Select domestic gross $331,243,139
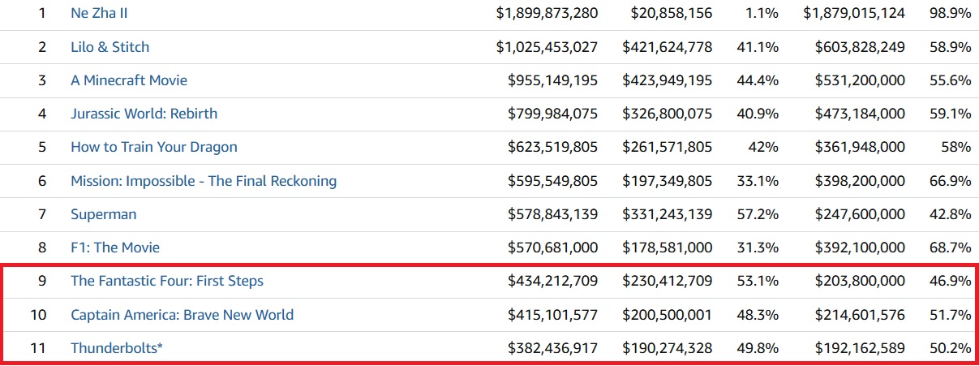979x366 pixels. 668,214
